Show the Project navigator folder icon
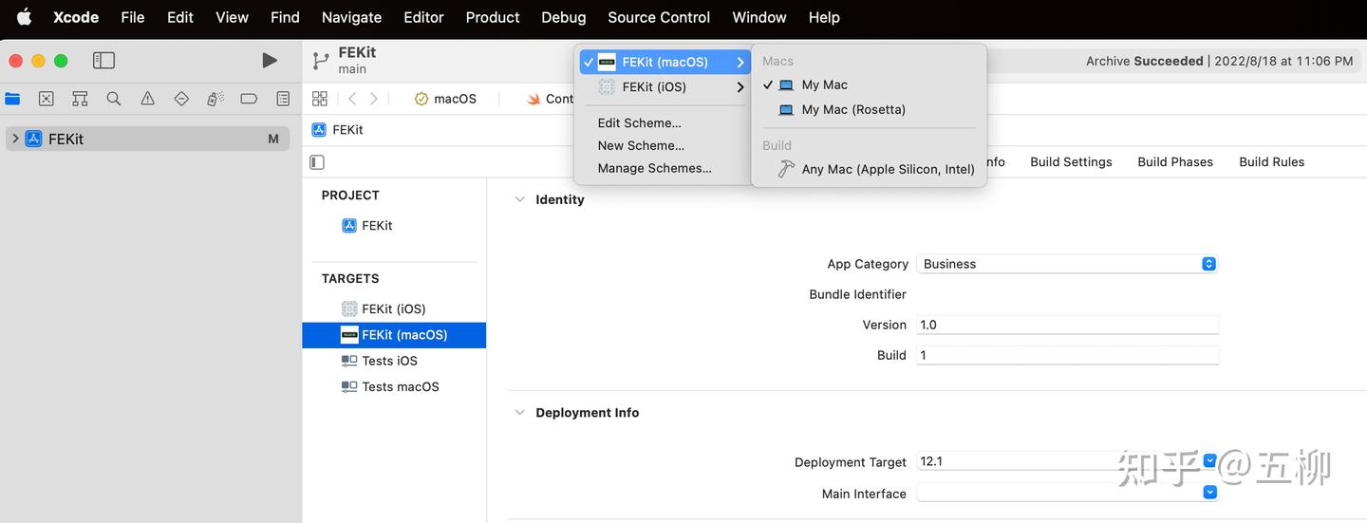This screenshot has height=523, width=1367. 12,99
